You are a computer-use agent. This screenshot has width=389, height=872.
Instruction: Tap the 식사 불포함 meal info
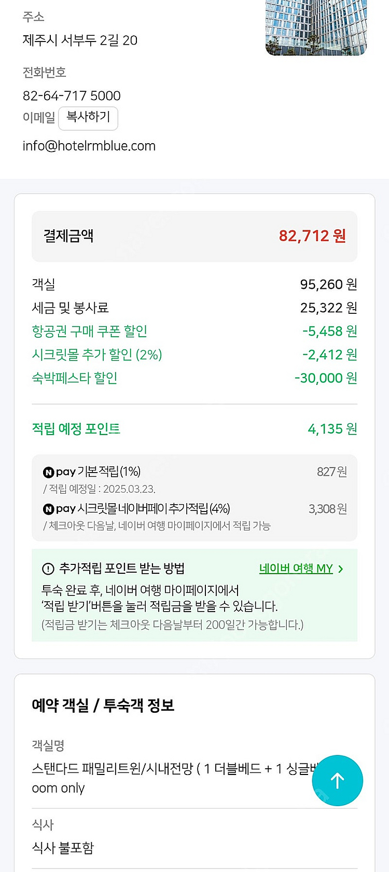tap(63, 848)
